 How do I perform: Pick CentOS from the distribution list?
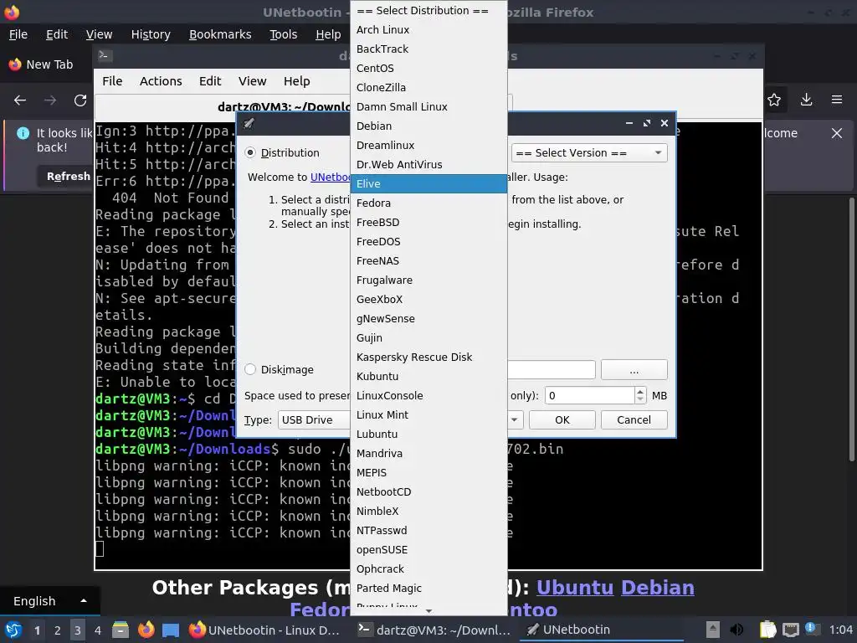(x=428, y=69)
